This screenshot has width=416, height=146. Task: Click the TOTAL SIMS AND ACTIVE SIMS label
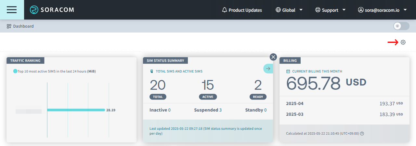(179, 71)
